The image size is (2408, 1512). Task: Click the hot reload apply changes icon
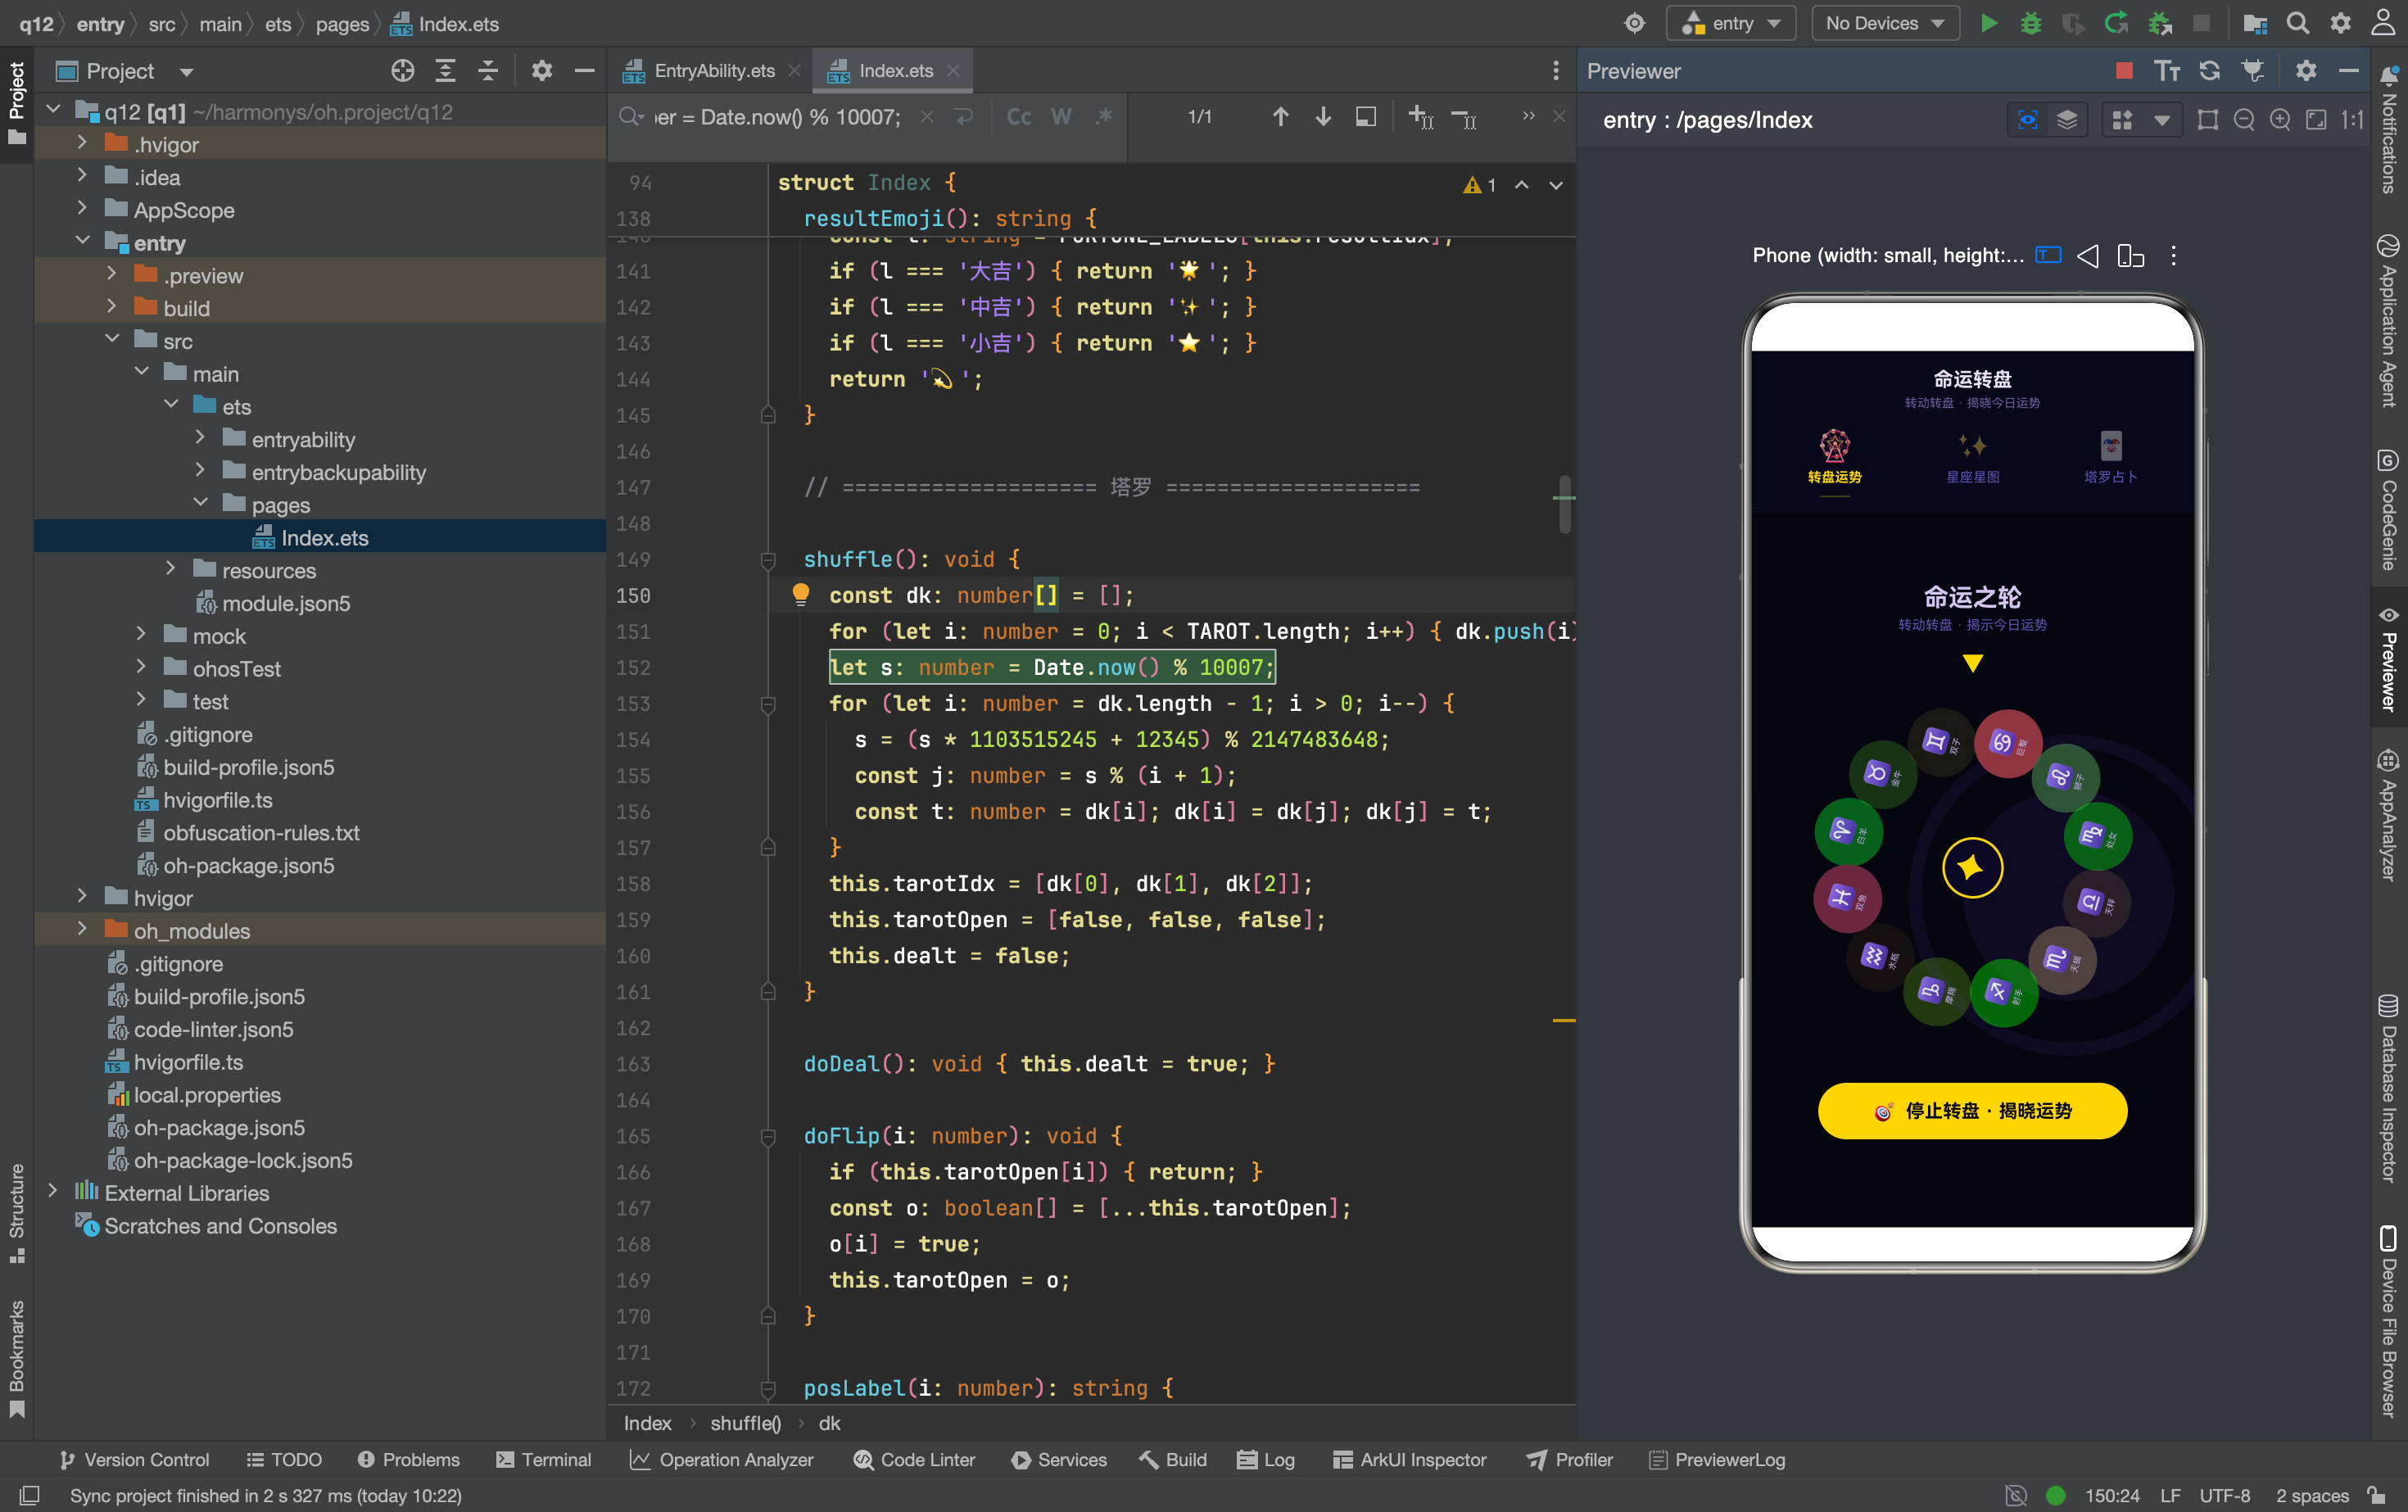click(2117, 23)
